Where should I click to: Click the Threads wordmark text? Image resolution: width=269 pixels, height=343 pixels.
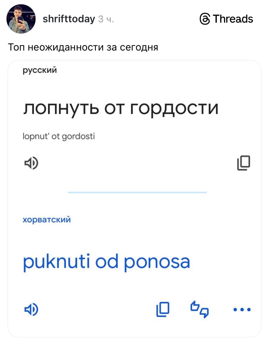(233, 19)
